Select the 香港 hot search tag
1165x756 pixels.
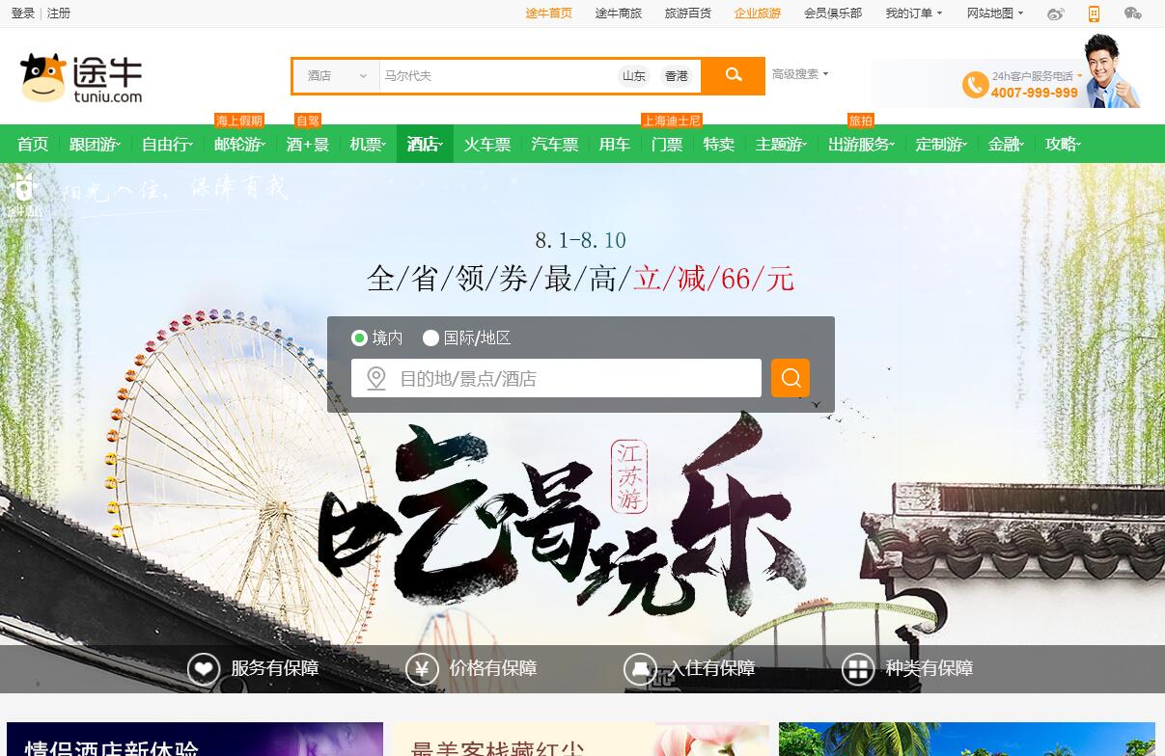pos(677,76)
